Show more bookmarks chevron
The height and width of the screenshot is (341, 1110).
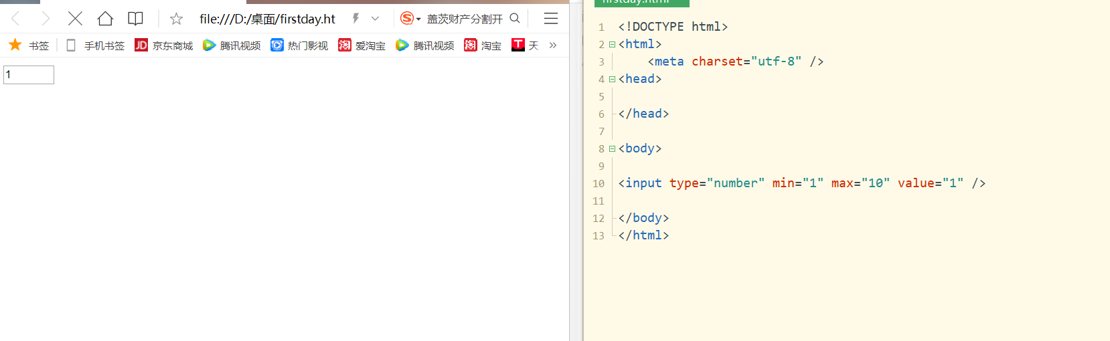(553, 45)
